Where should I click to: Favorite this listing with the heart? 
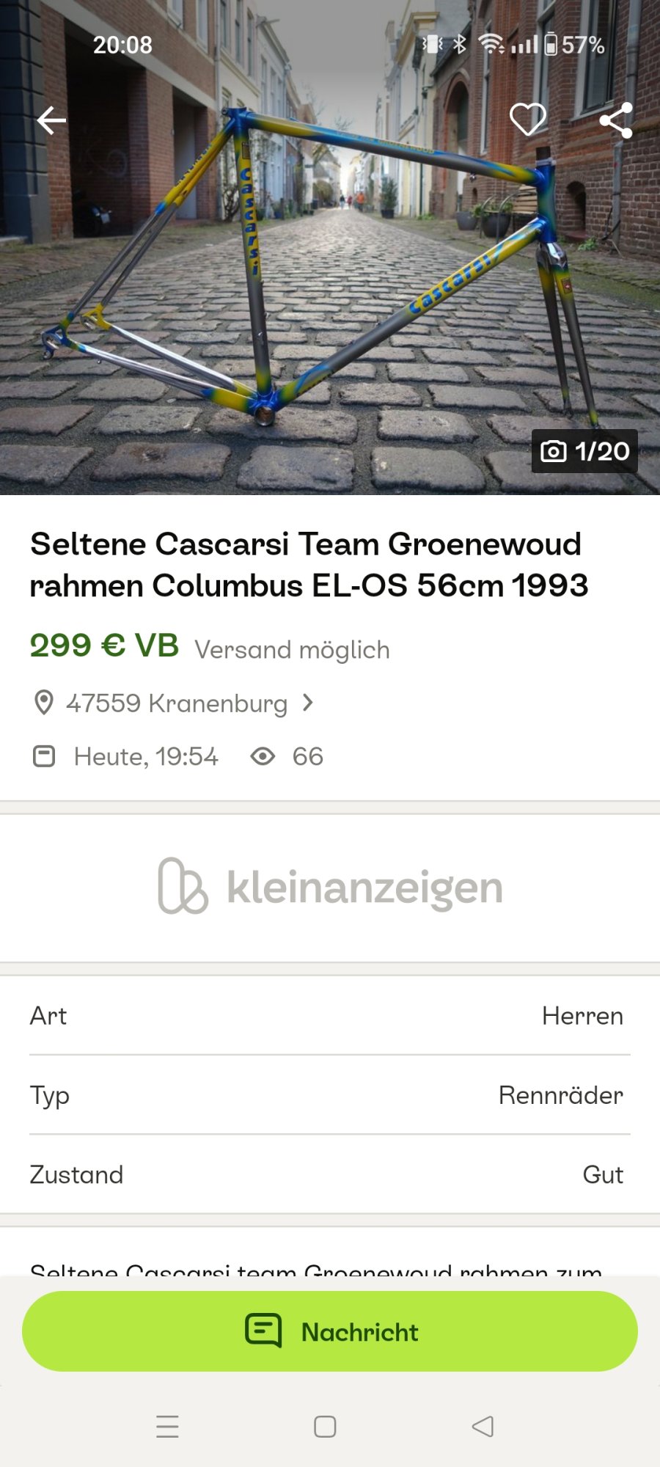coord(528,120)
